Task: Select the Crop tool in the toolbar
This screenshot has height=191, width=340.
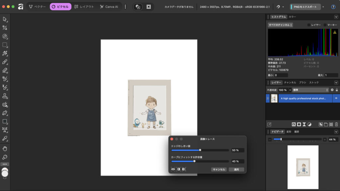Action: (x=5, y=28)
